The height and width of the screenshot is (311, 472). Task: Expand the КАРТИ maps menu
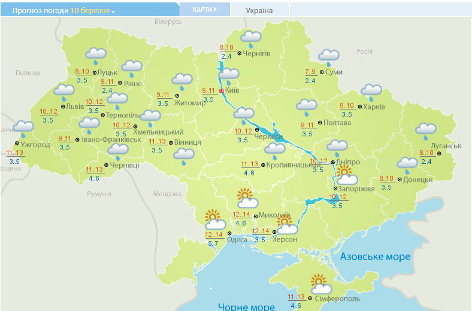point(205,10)
